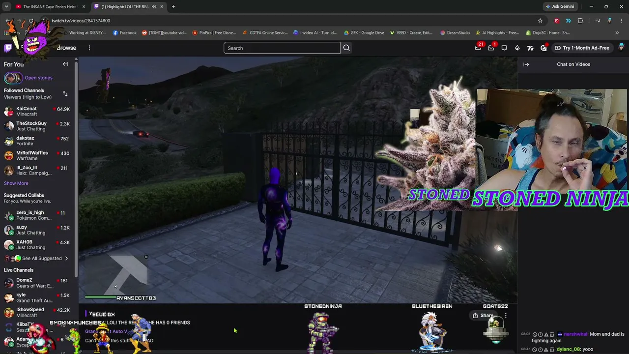Mute the Twitch tab via speaker icon

tap(154, 6)
